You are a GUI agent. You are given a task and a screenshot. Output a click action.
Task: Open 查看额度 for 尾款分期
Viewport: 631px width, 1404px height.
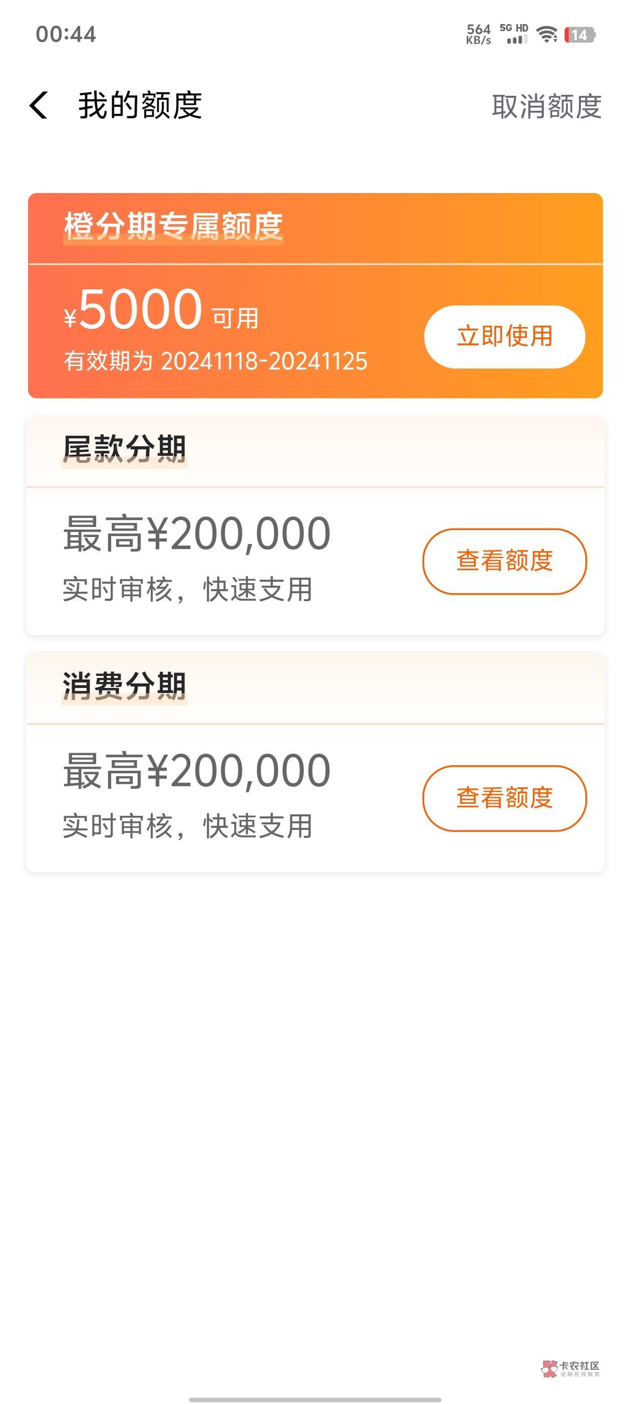tap(504, 561)
